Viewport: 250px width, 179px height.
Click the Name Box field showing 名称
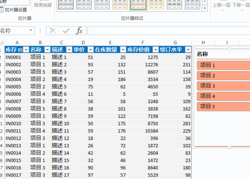coord(14,30)
